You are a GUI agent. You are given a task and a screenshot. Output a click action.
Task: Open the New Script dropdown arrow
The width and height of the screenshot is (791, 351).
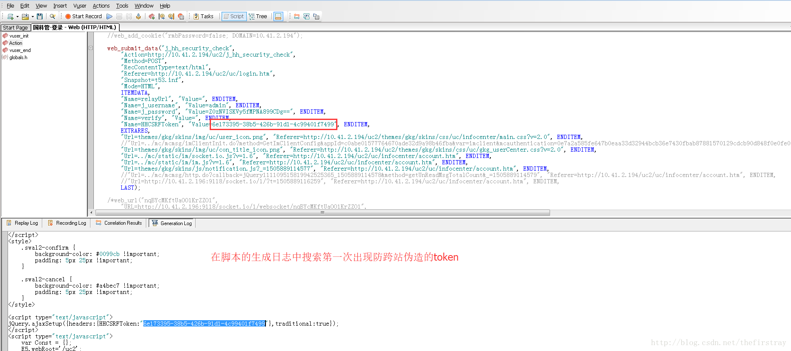[17, 17]
